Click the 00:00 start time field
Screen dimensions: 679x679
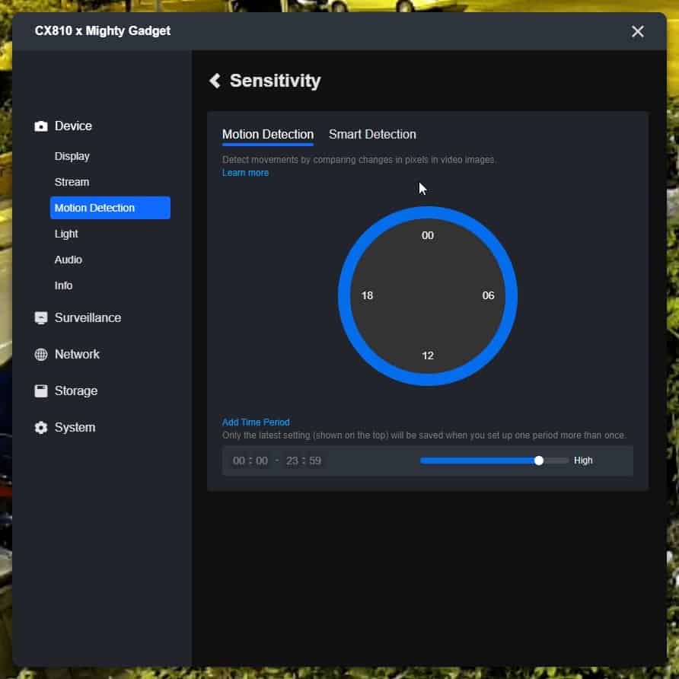click(x=250, y=461)
